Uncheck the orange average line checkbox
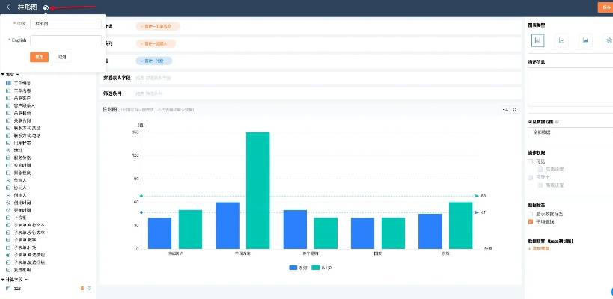Image resolution: width=613 pixels, height=299 pixels. coord(531,221)
